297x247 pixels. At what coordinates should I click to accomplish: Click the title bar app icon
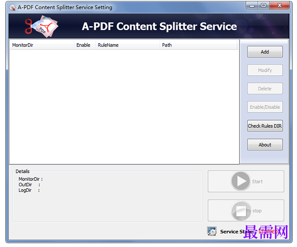tap(12, 7)
